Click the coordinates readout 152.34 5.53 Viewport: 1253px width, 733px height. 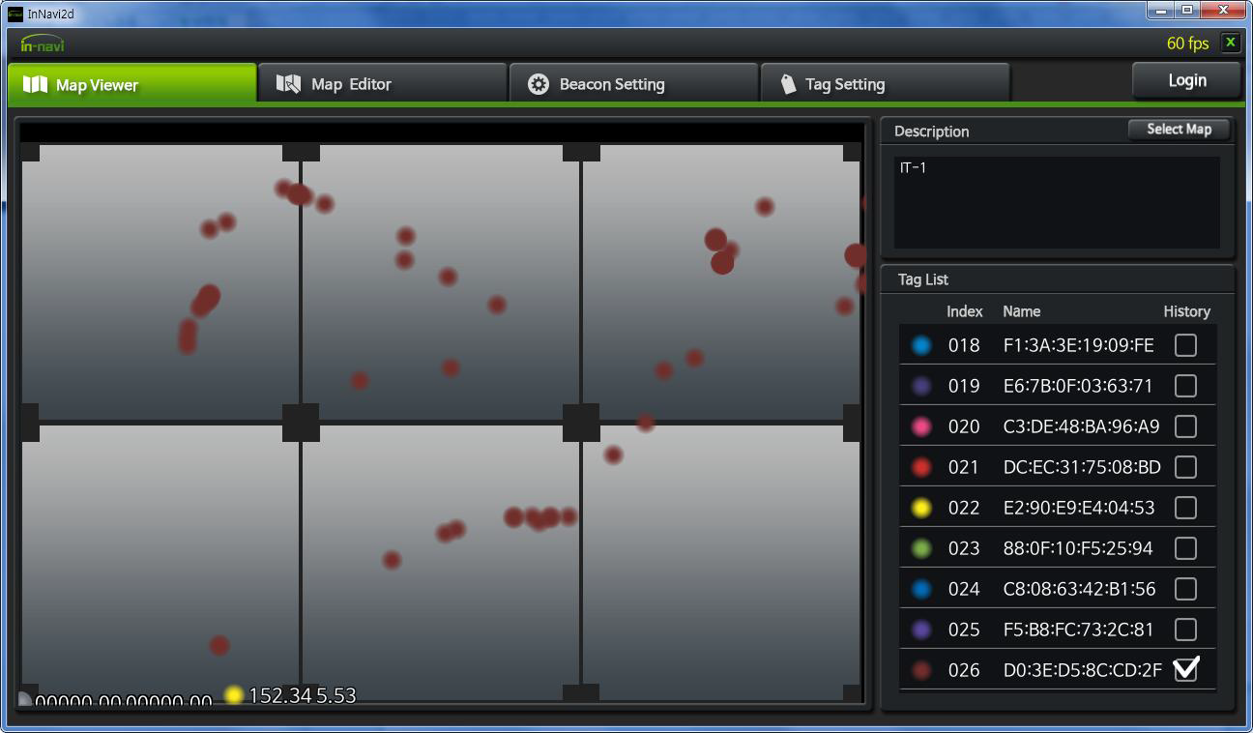303,695
